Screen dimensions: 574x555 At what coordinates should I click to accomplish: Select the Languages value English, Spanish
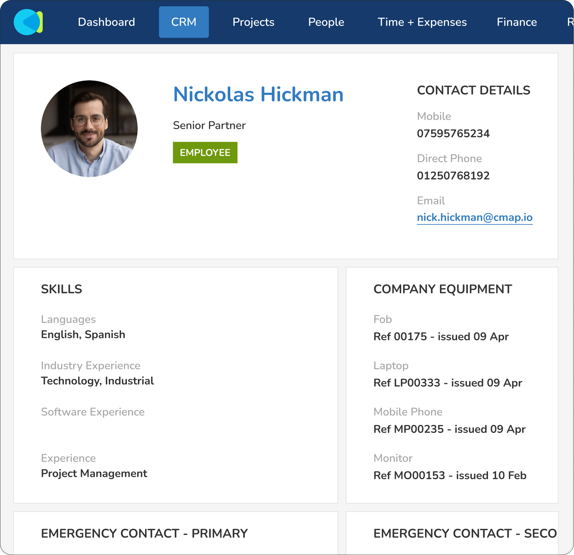click(x=83, y=334)
